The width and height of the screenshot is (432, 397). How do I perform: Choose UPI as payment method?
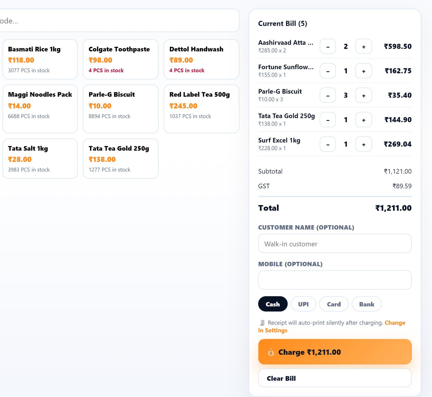303,304
